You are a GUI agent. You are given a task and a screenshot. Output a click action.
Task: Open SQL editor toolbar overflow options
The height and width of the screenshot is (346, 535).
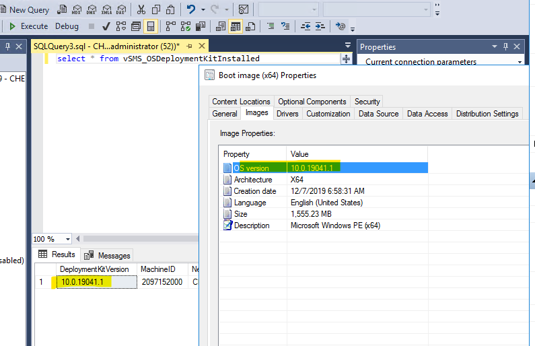tap(353, 29)
